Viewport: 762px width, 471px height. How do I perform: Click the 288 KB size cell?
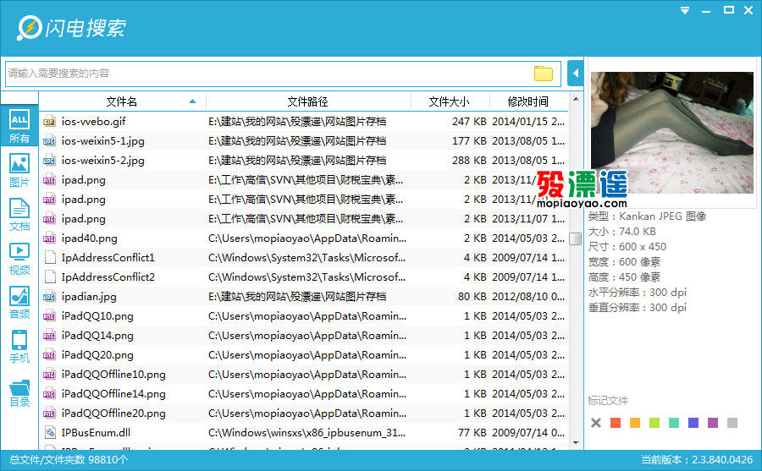pyautogui.click(x=469, y=160)
